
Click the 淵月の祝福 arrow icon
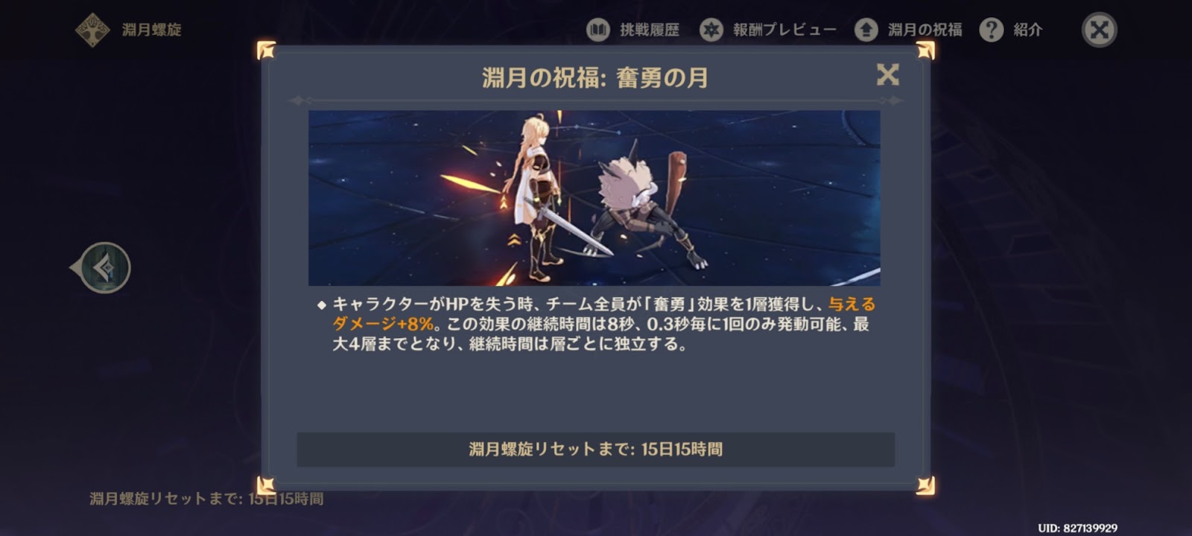866,30
